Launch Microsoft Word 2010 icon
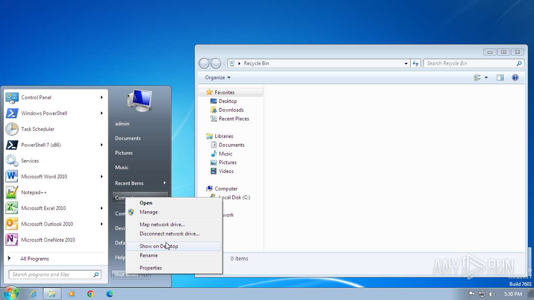 [12, 177]
